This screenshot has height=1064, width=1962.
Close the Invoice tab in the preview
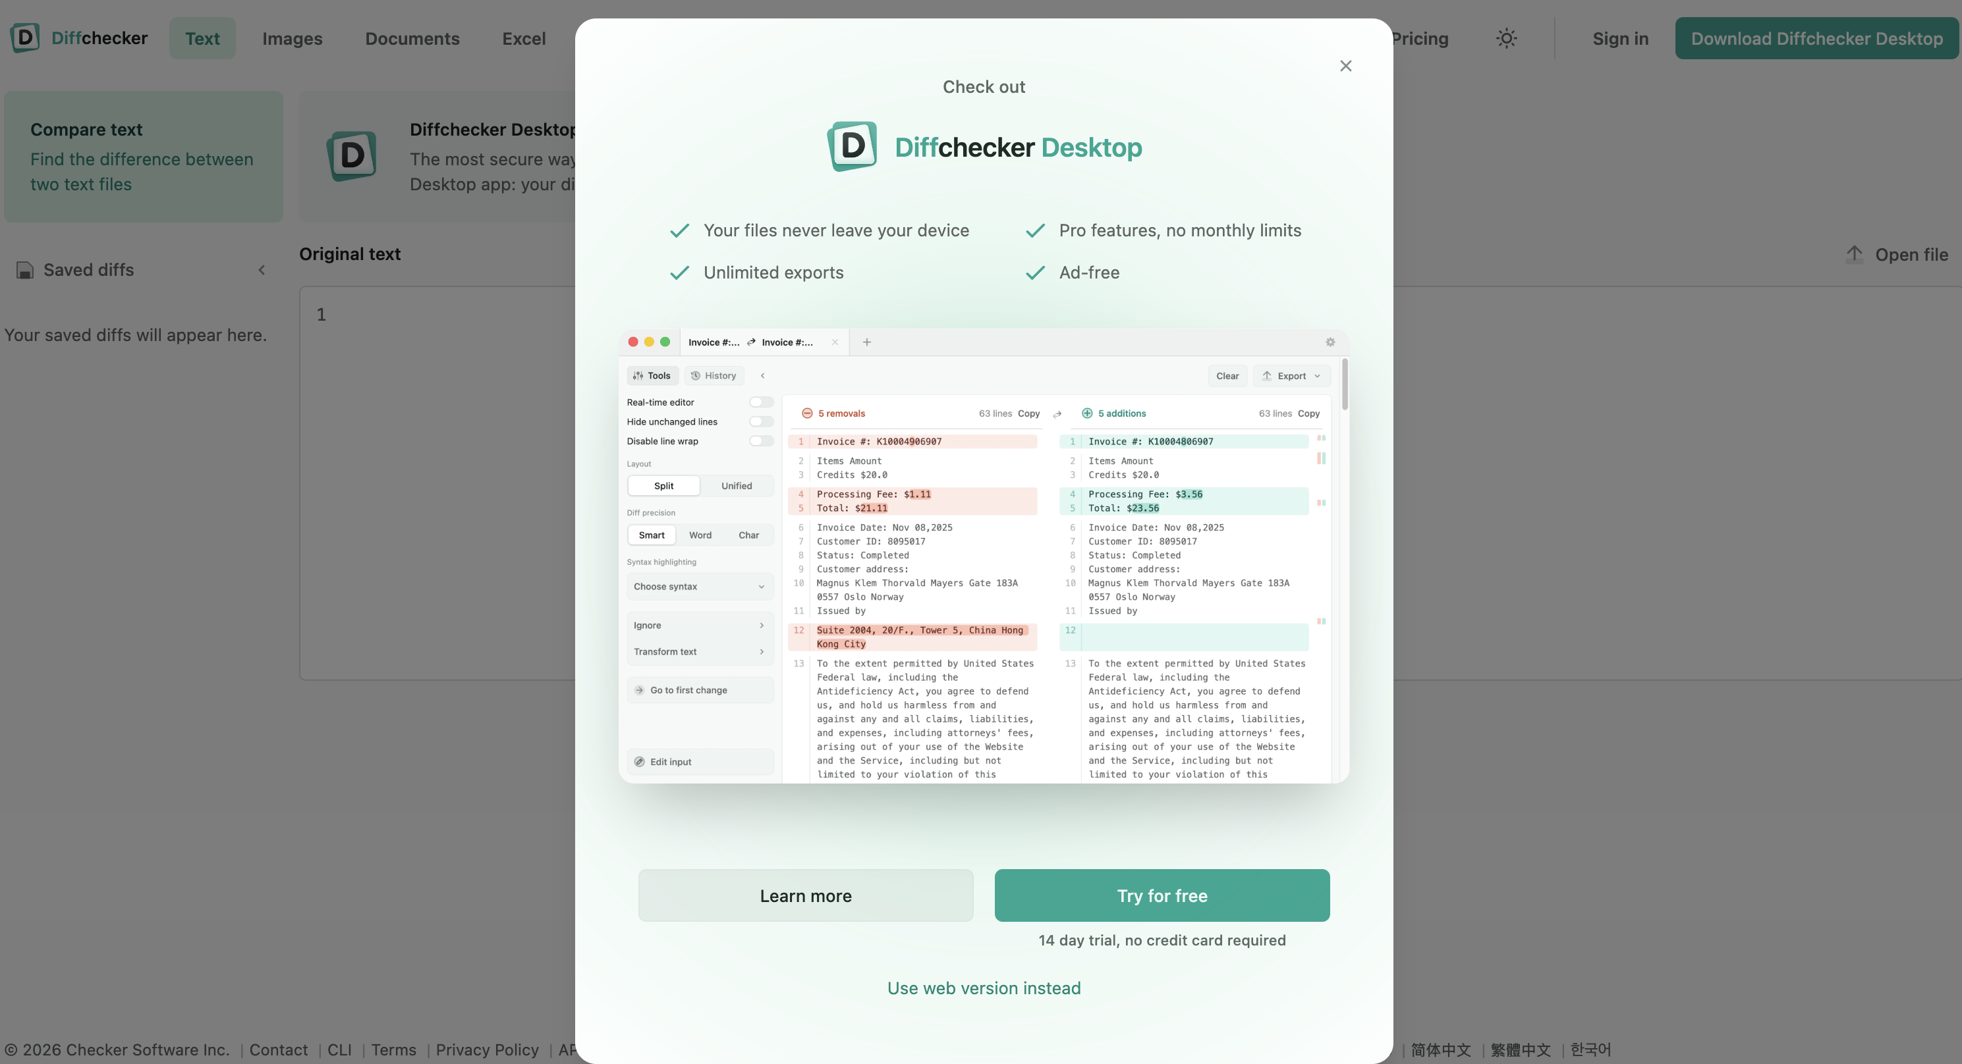835,342
